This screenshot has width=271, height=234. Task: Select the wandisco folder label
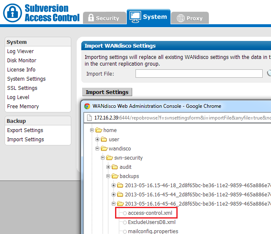[120, 148]
